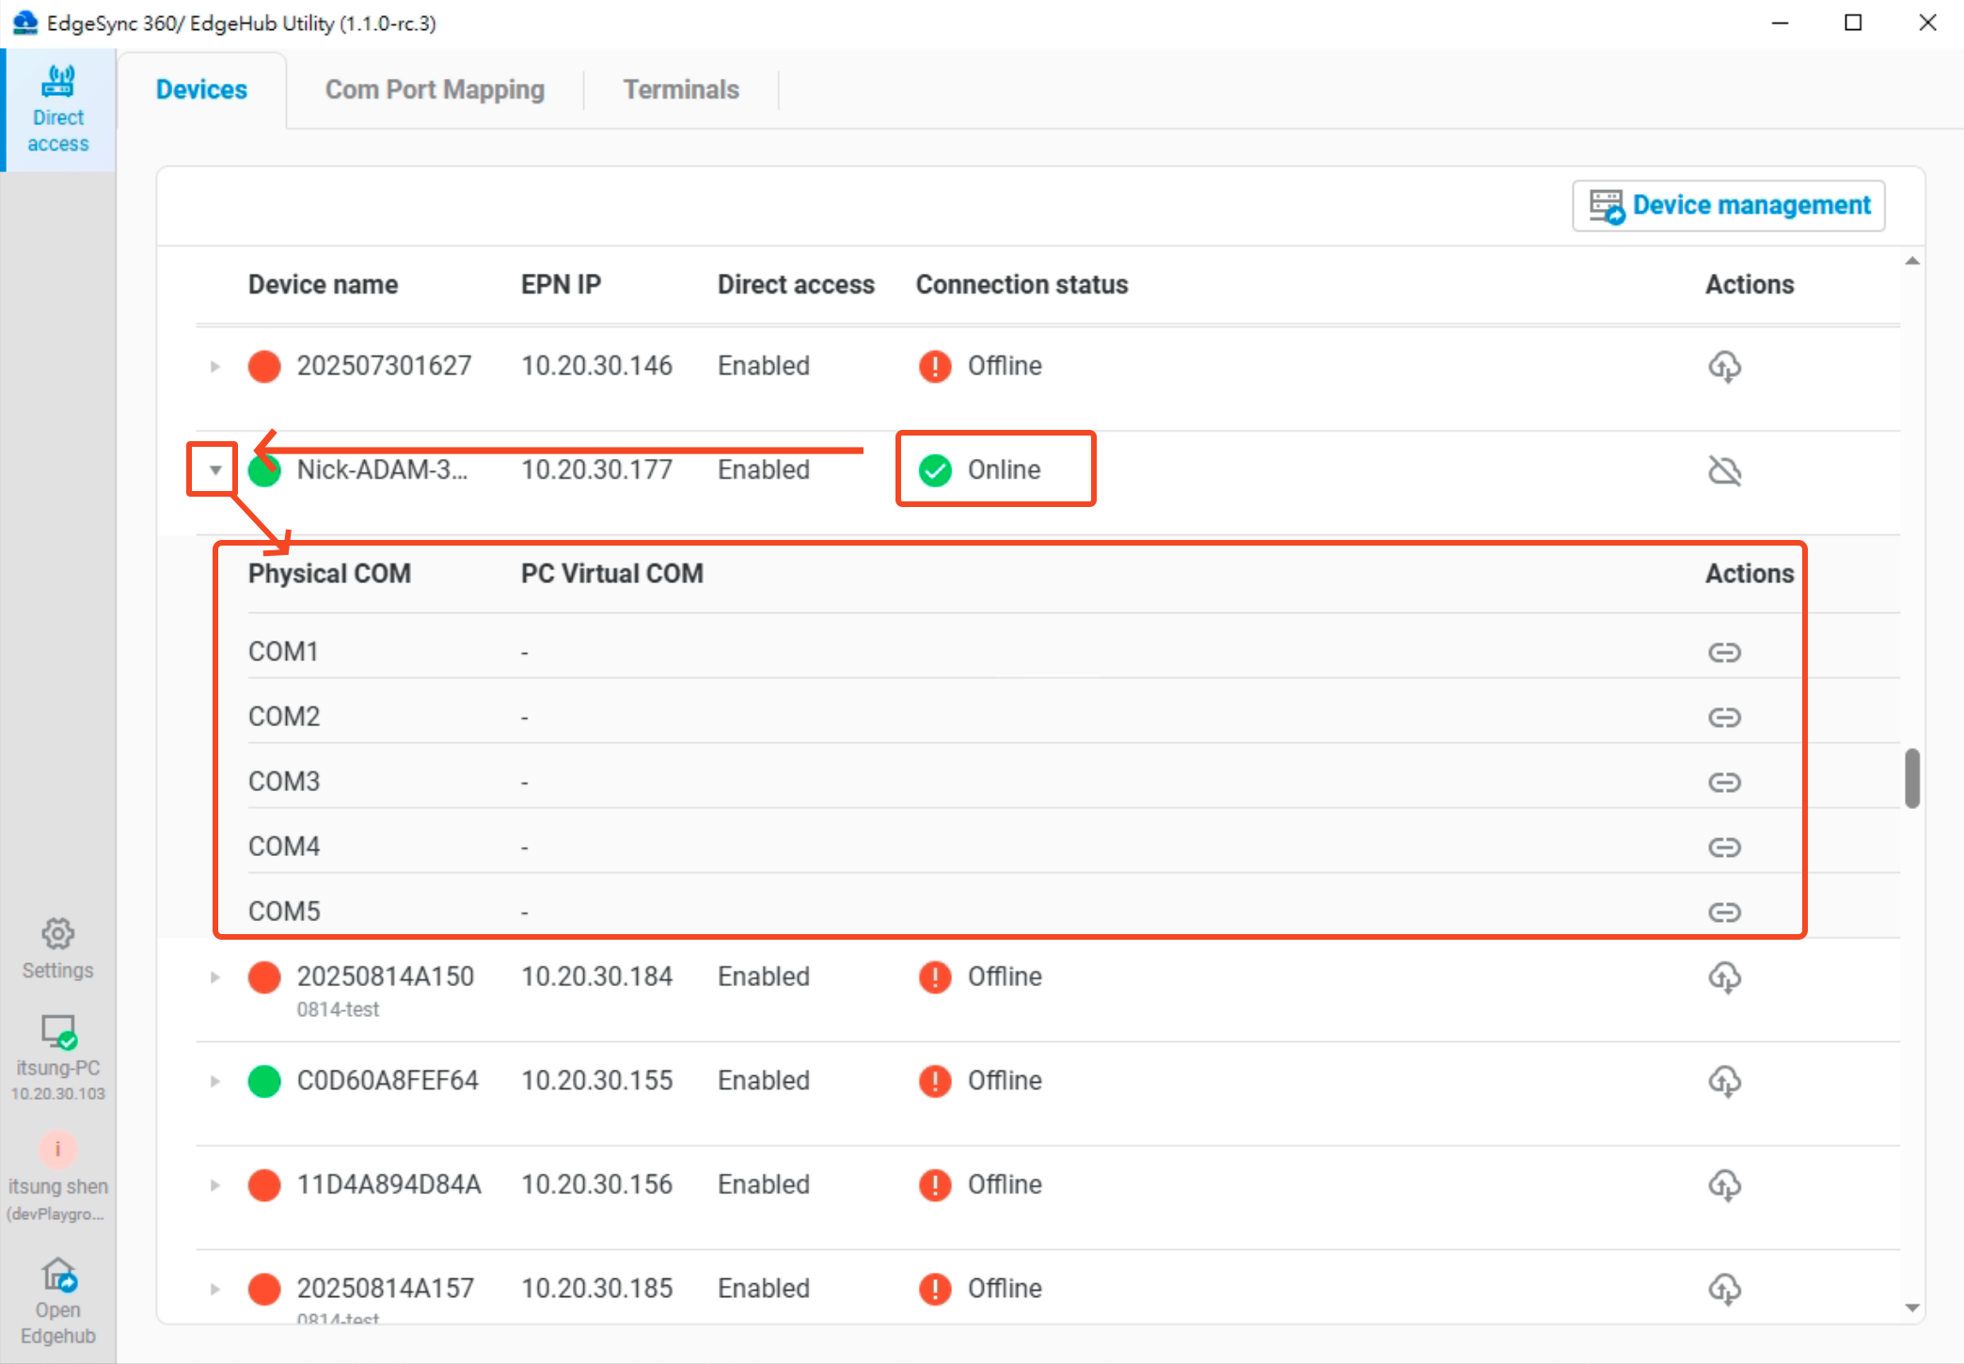This screenshot has height=1364, width=1964.
Task: Click the firmware update icon for 202507301627
Action: tap(1727, 367)
